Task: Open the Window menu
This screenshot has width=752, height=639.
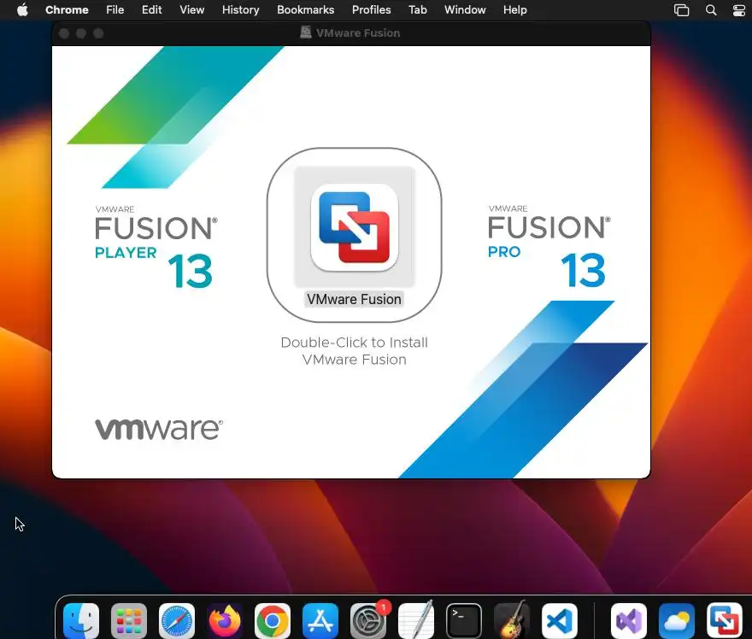Action: [465, 9]
